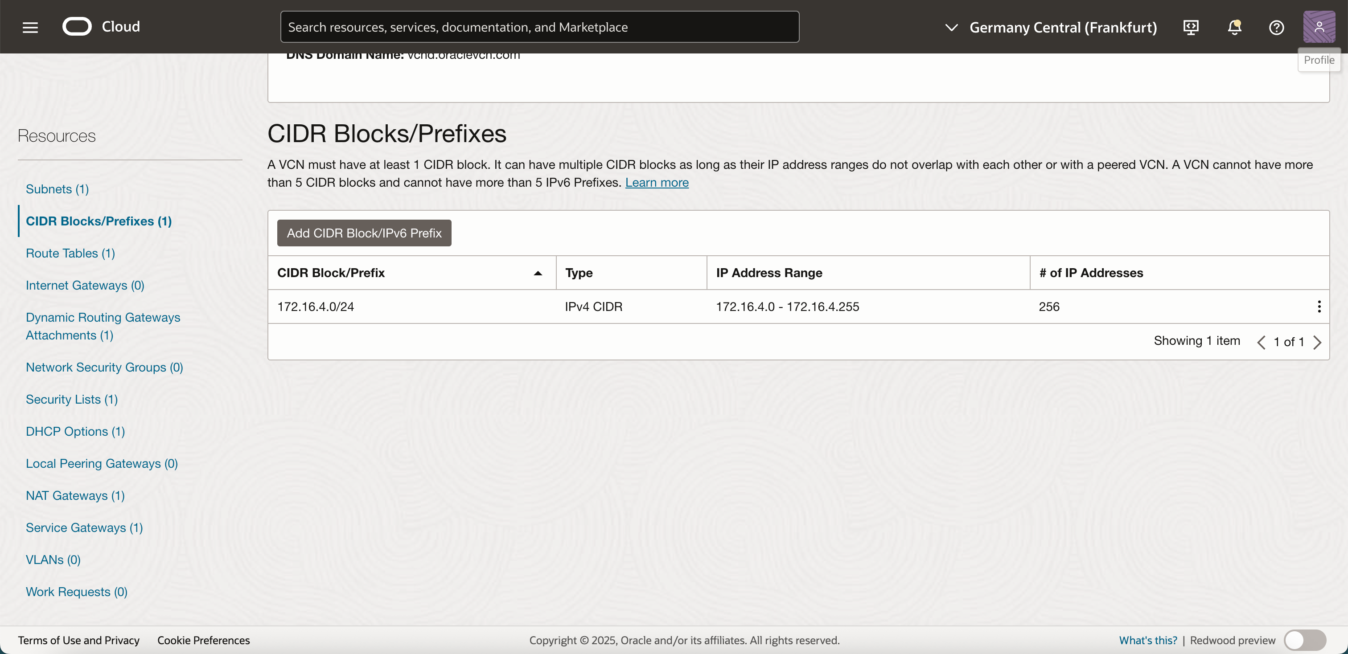1348x654 pixels.
Task: Sort by CIDR Block/Prefix column arrow
Action: (538, 273)
